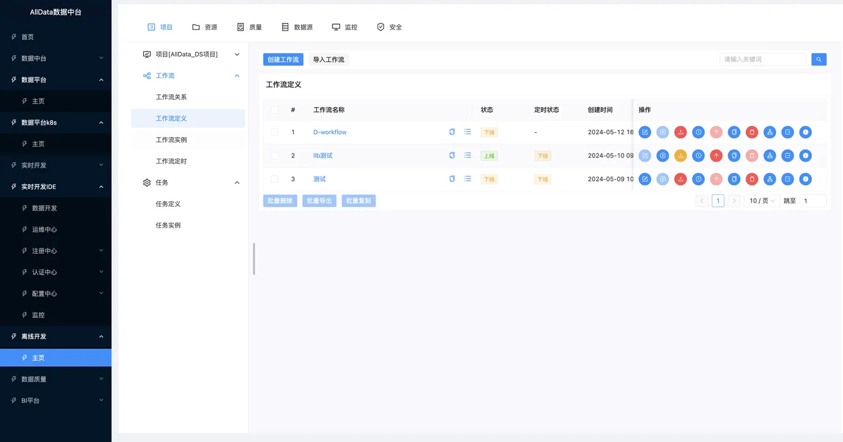The width and height of the screenshot is (843, 442).
Task: Open tree view for D-workflow
Action: coord(770,132)
